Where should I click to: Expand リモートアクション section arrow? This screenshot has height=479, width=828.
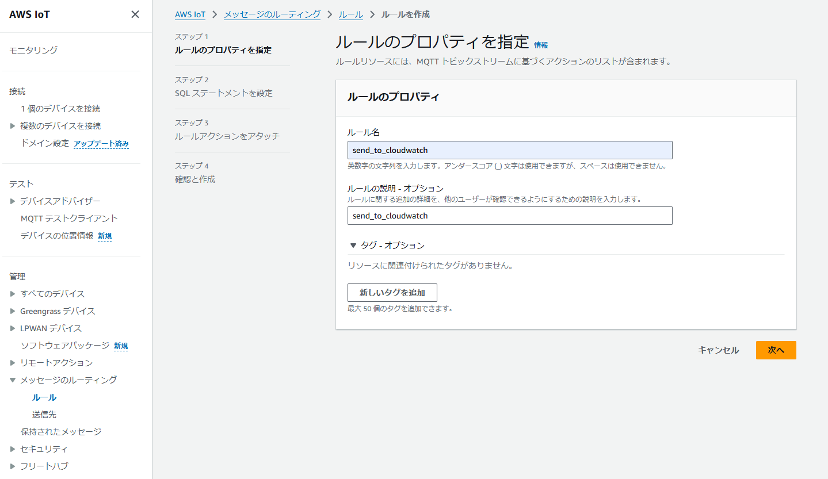[x=13, y=363]
